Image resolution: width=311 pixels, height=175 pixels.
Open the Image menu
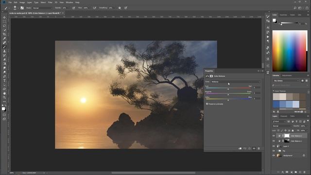click(x=22, y=2)
